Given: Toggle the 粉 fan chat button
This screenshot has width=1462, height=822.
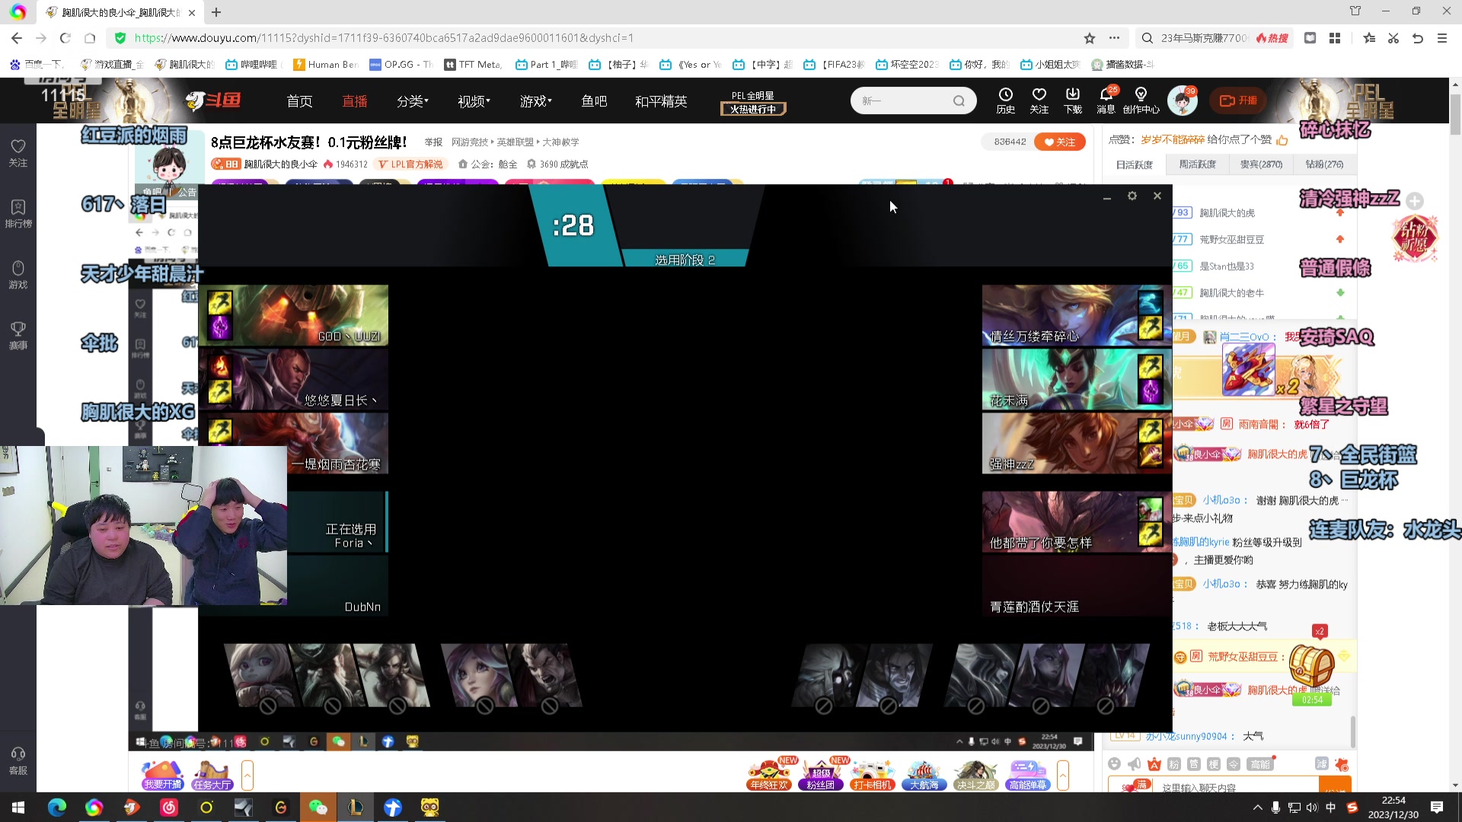Looking at the screenshot, I should [1174, 763].
